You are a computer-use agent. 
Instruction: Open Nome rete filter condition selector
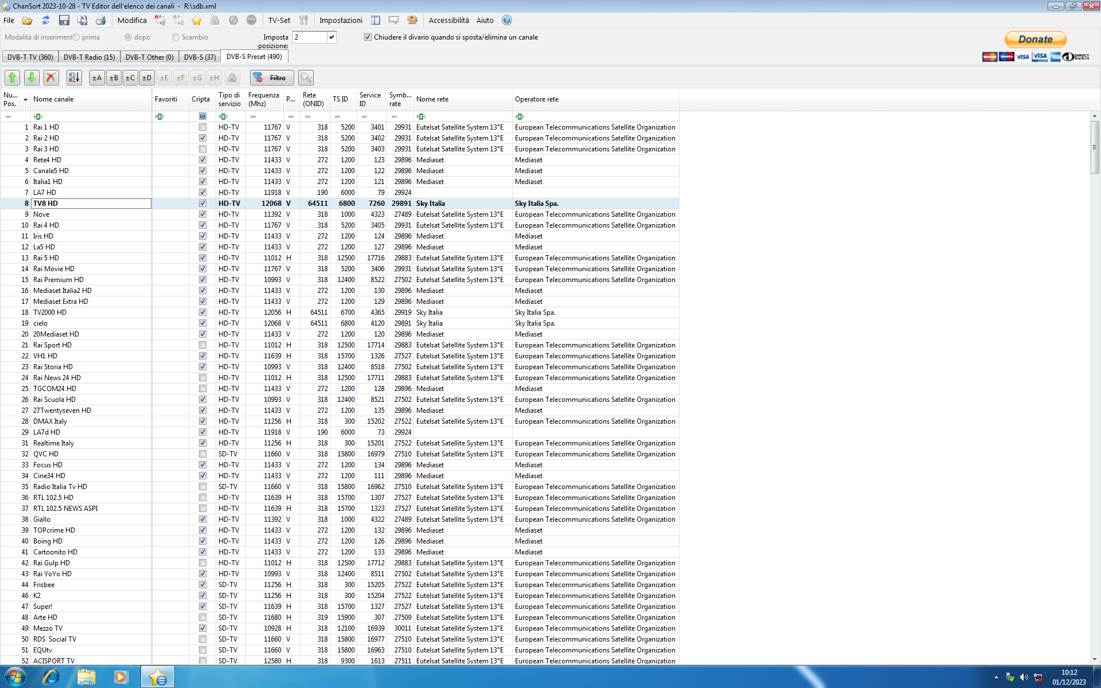coord(421,116)
